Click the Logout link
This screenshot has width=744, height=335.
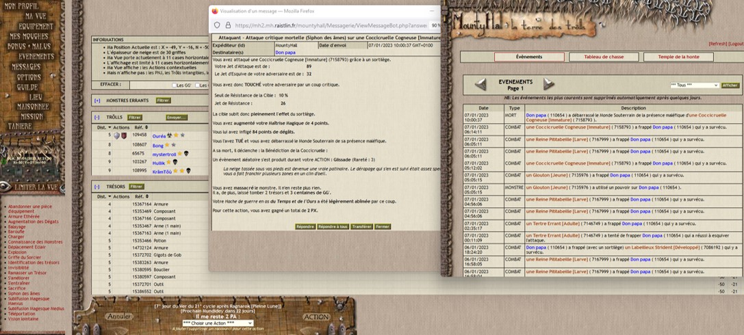(x=736, y=43)
